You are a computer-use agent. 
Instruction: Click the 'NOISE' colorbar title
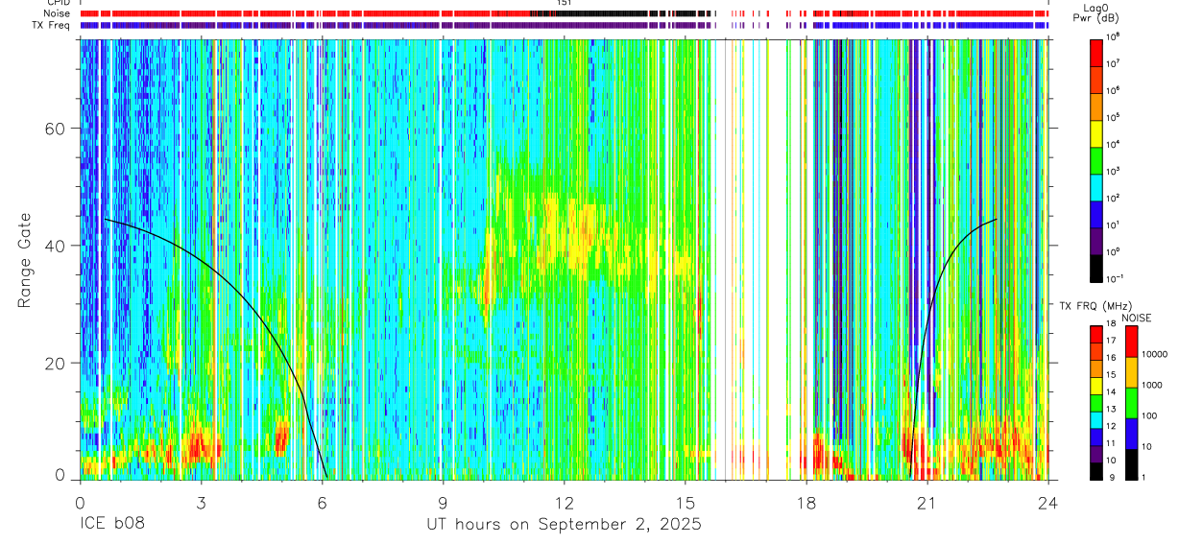[1135, 317]
